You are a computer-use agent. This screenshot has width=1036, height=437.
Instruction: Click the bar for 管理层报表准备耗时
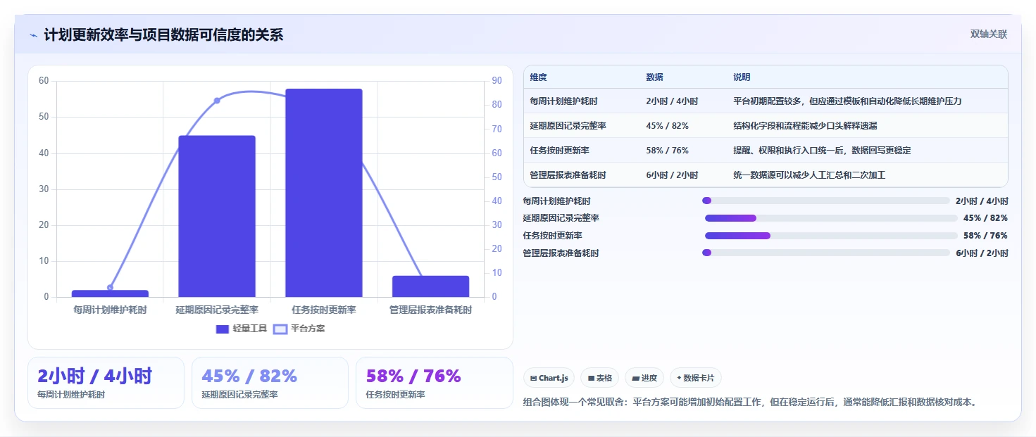pyautogui.click(x=430, y=286)
